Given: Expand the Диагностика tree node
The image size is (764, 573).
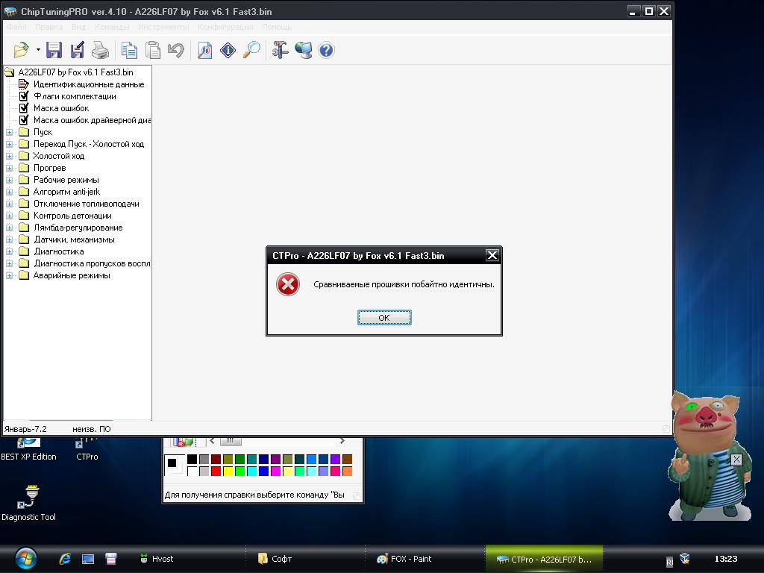Looking at the screenshot, I should coord(10,251).
